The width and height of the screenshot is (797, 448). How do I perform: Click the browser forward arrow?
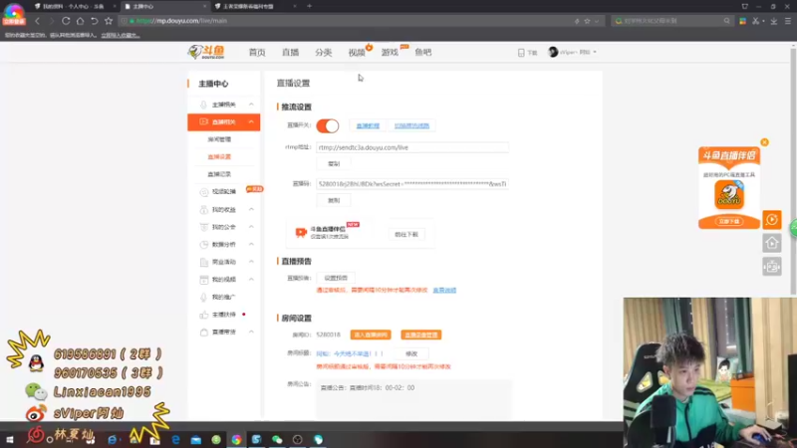click(x=52, y=21)
